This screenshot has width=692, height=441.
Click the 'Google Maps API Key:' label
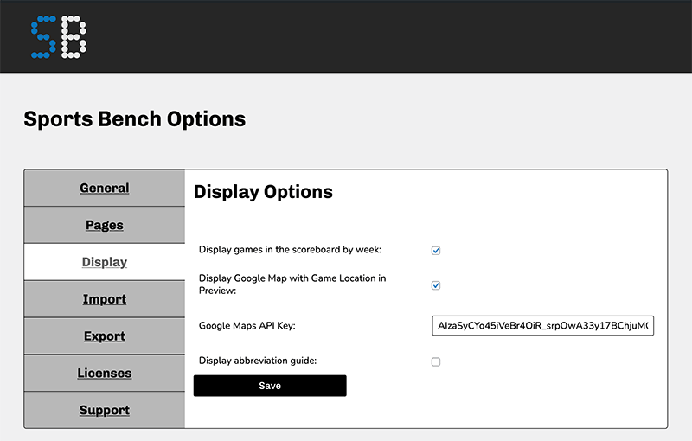[x=247, y=326]
